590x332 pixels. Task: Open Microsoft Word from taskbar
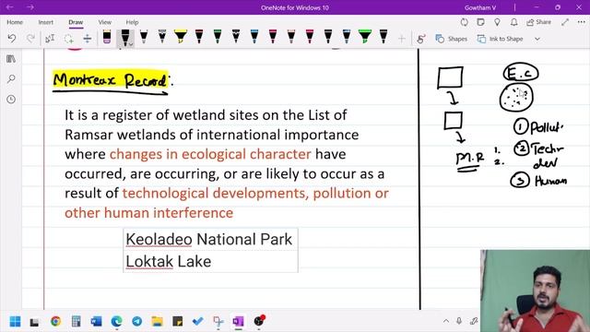click(96, 321)
